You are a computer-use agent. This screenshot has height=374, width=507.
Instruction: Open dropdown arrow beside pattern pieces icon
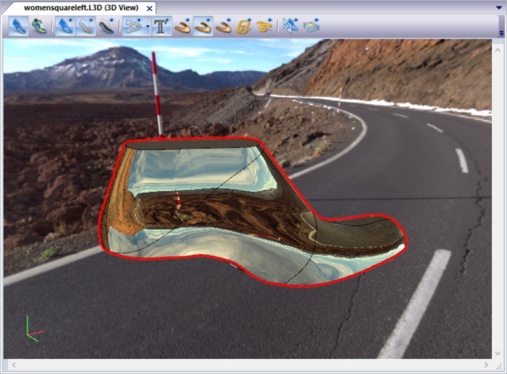(x=148, y=27)
